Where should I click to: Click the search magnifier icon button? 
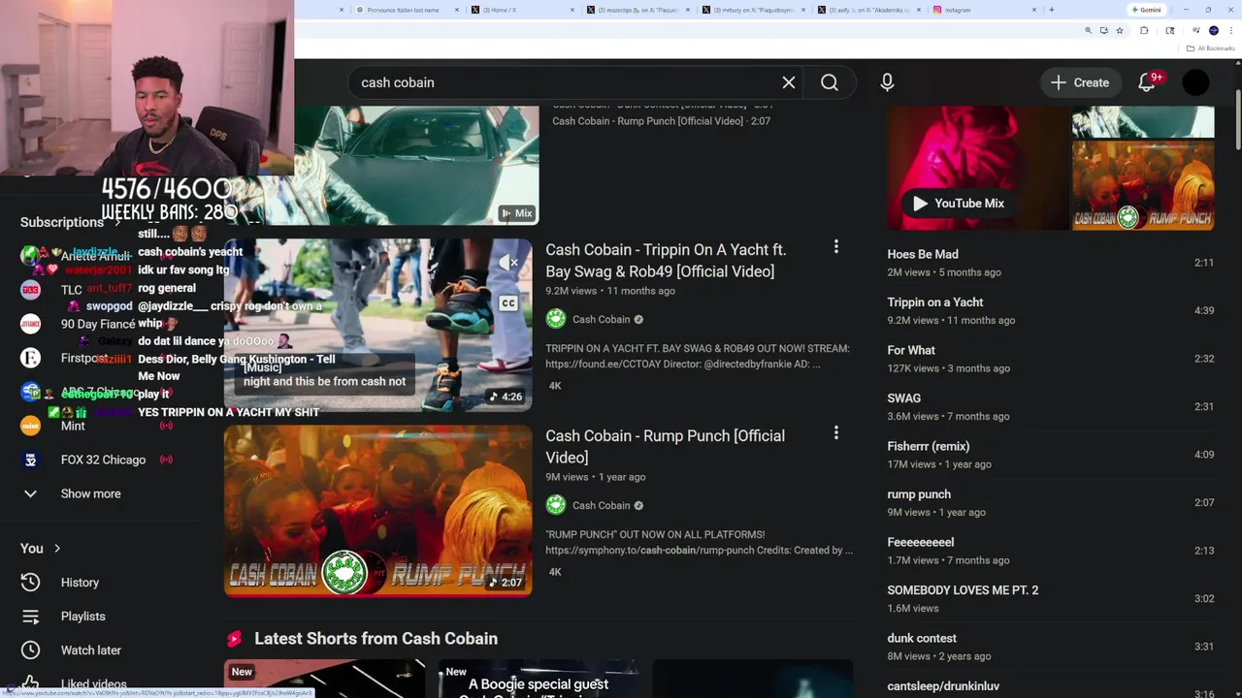coord(830,82)
